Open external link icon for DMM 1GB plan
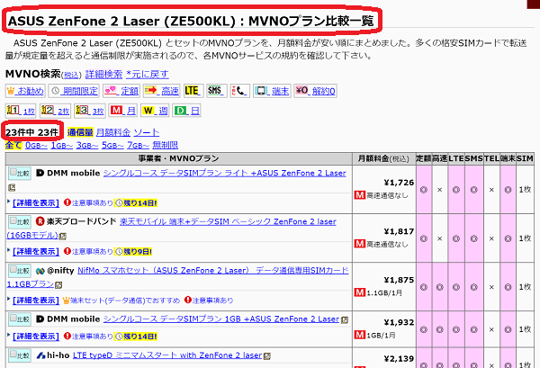 (345, 319)
